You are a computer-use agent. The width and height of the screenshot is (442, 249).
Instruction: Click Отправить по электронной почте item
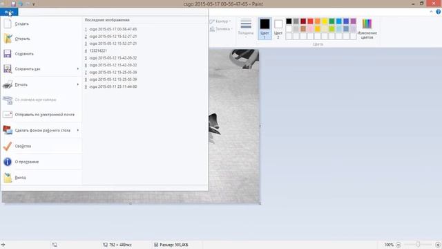41,115
